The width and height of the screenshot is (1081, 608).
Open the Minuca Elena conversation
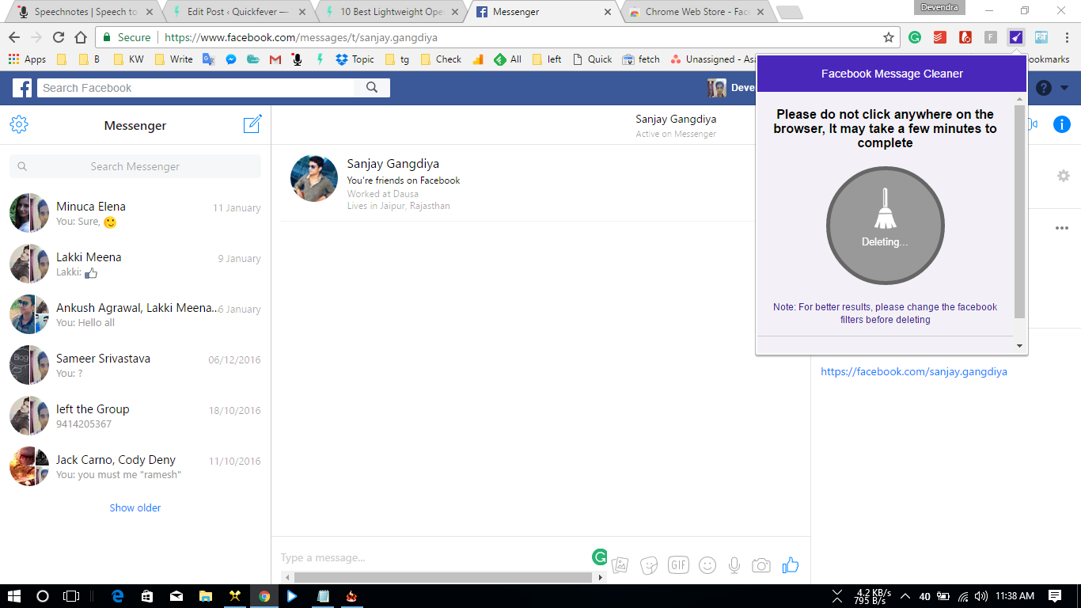coord(135,213)
